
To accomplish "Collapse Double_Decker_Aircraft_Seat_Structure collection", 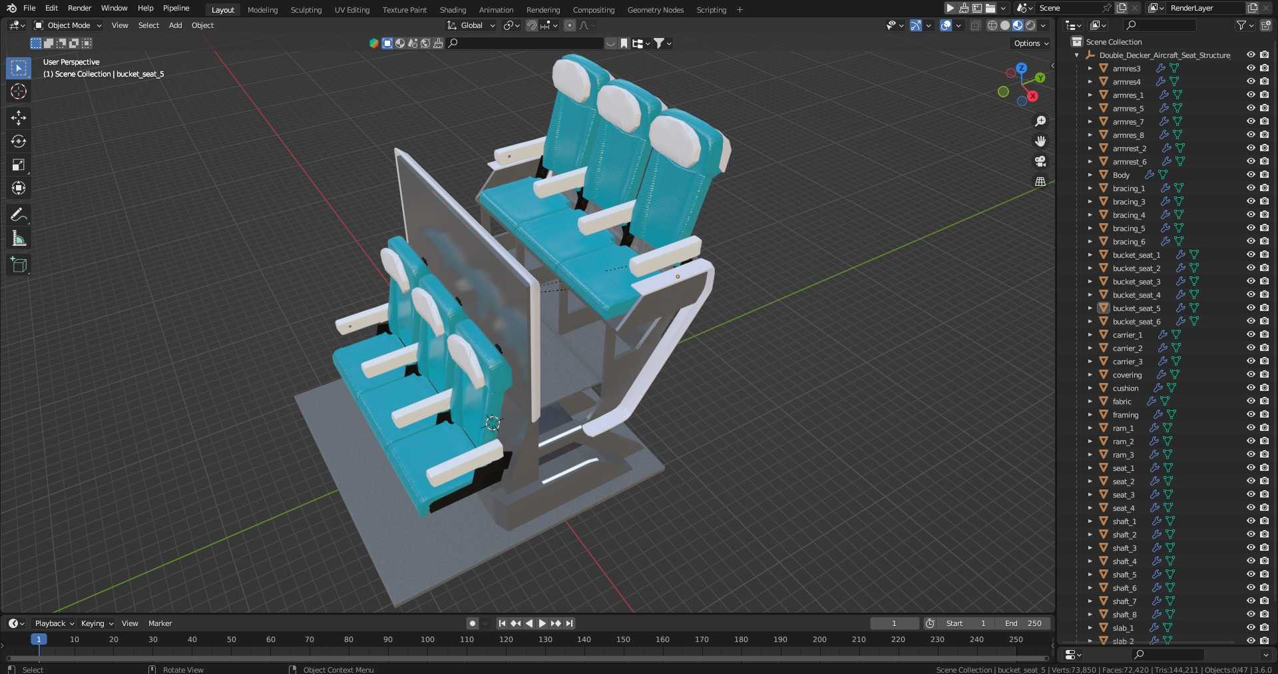I will tap(1077, 55).
